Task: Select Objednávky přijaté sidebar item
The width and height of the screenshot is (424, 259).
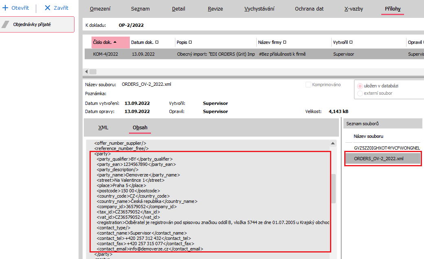Action: click(x=37, y=24)
